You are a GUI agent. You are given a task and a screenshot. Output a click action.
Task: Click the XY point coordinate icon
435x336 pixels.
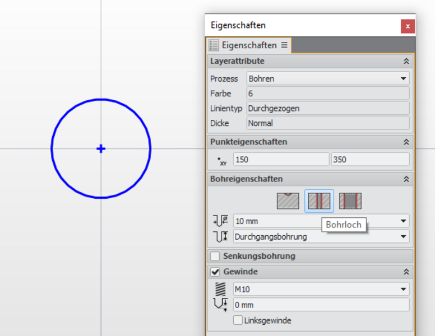(x=222, y=161)
